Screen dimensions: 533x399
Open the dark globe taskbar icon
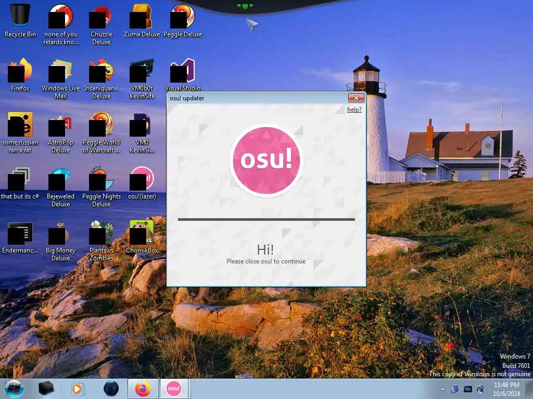111,389
